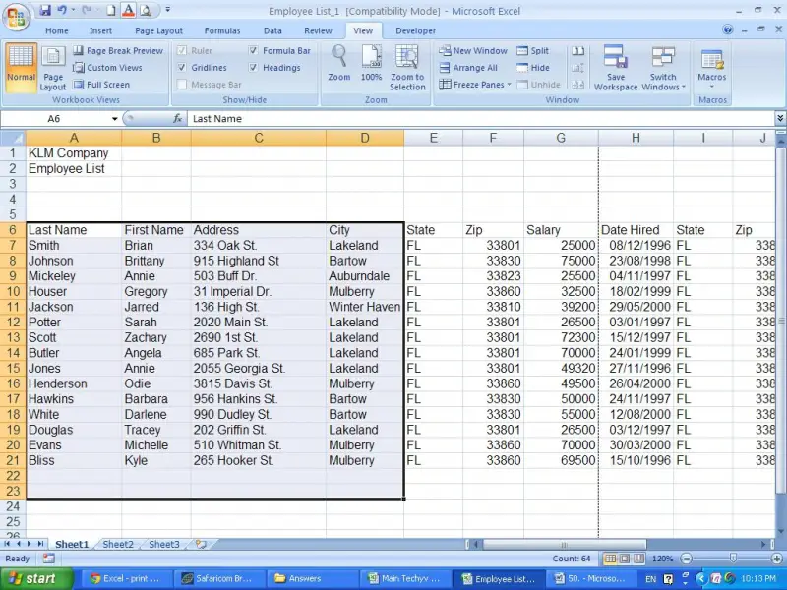Save Workspace layout

pyautogui.click(x=616, y=68)
